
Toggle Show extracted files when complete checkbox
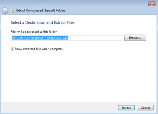12,49
